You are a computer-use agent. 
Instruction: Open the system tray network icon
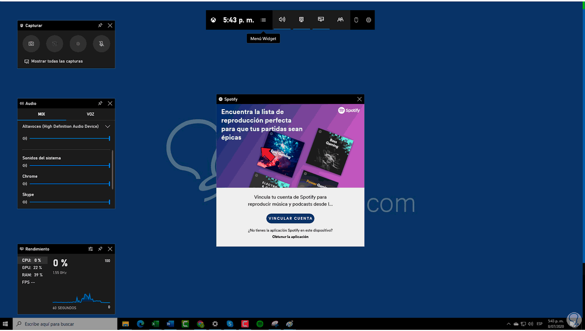tap(523, 324)
